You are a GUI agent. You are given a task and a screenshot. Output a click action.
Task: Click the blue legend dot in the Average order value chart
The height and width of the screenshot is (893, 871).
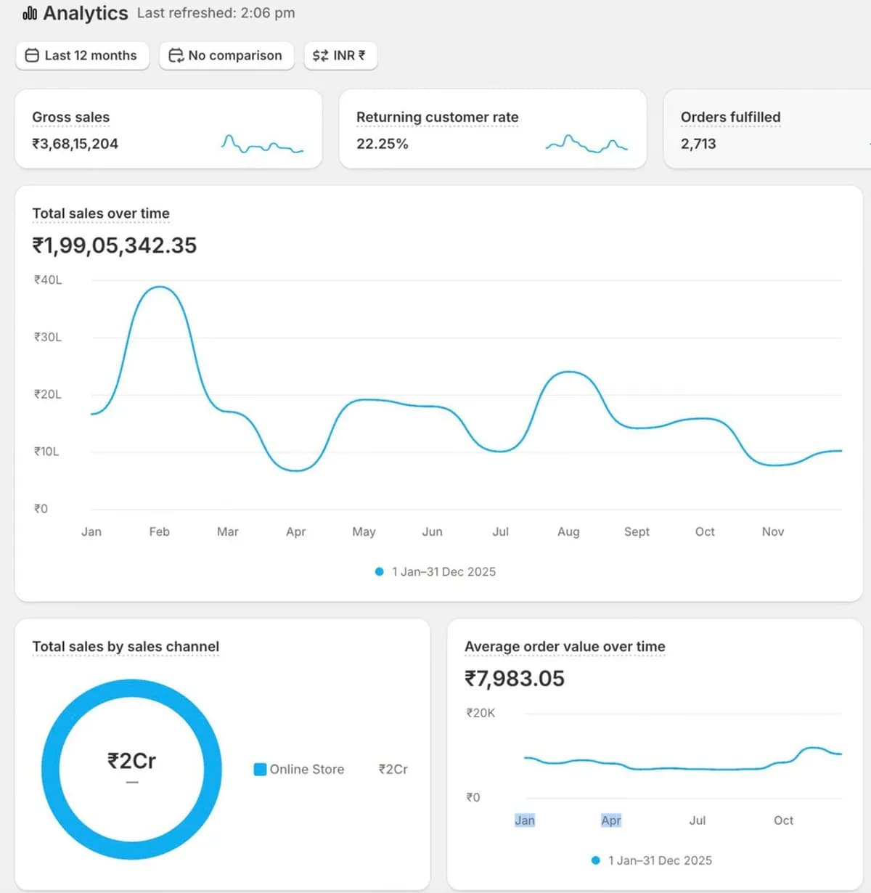click(596, 860)
